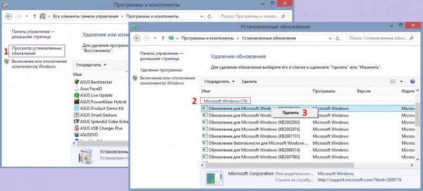Screen dimensions: 423x191
Task: Select ASUS Backtracker icon in list
Action: pos(76,82)
